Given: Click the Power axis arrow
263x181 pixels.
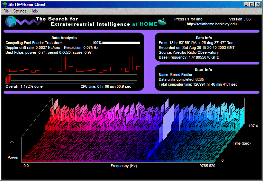Looking at the screenshot, I should point(12,148).
